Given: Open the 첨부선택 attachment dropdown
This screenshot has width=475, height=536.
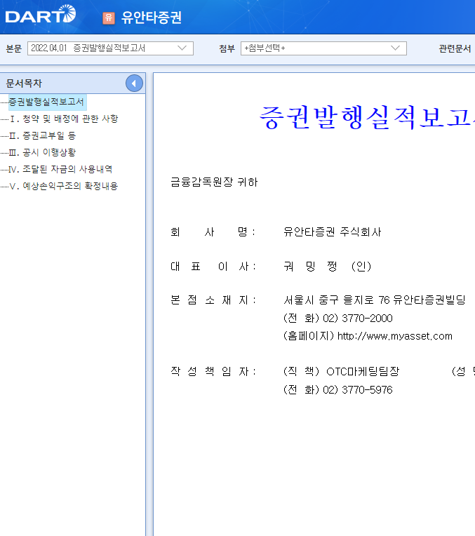Looking at the screenshot, I should pos(323,48).
